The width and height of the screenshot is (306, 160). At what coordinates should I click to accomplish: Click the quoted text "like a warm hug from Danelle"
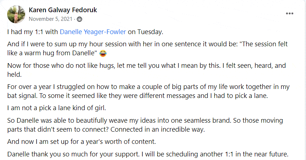[x=50, y=54]
